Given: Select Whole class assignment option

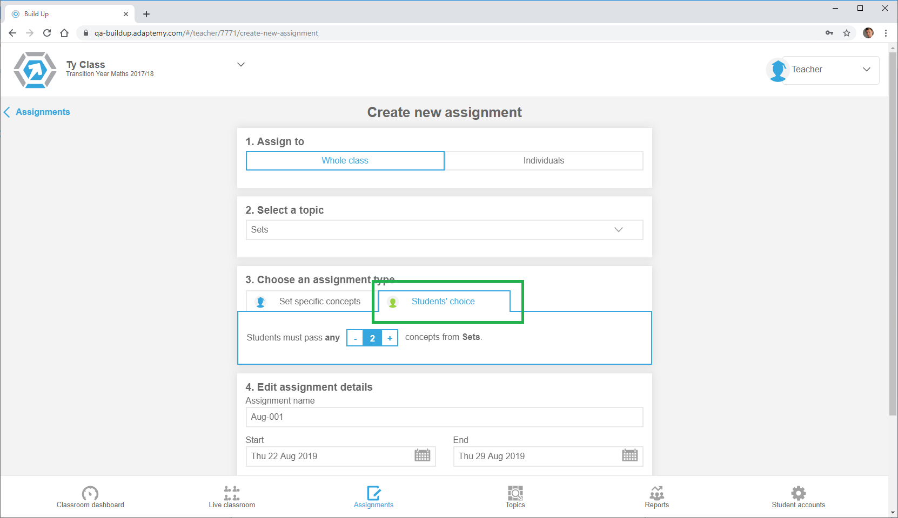Looking at the screenshot, I should tap(345, 161).
